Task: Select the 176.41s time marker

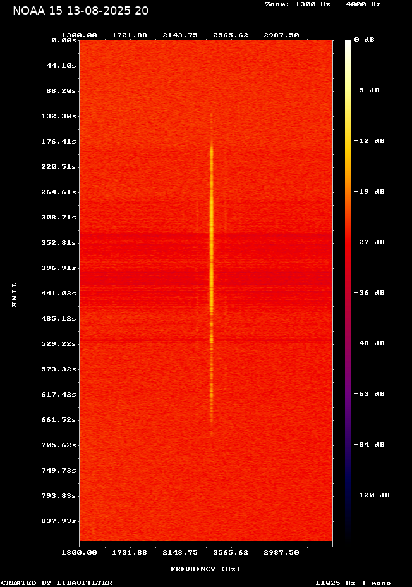Action: [x=60, y=142]
